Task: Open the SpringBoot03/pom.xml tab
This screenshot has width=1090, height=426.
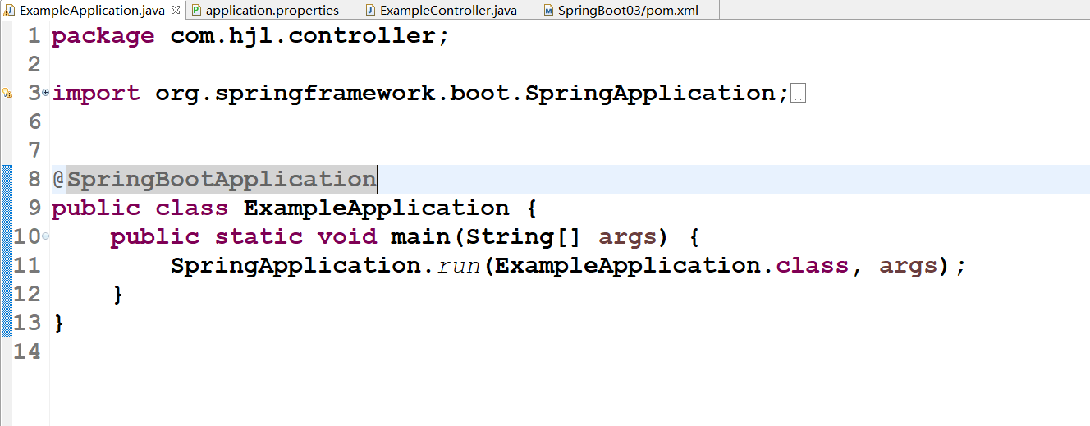Action: 628,11
